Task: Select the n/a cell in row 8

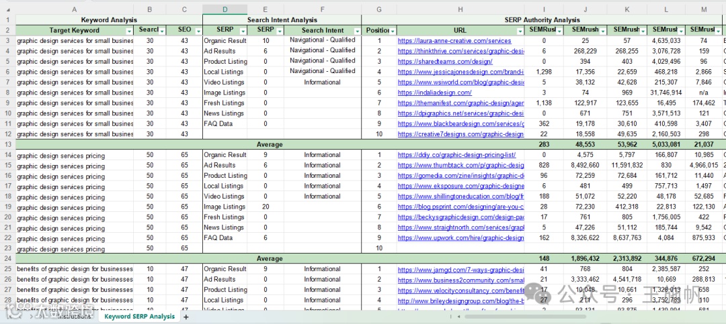Action: pos(704,93)
